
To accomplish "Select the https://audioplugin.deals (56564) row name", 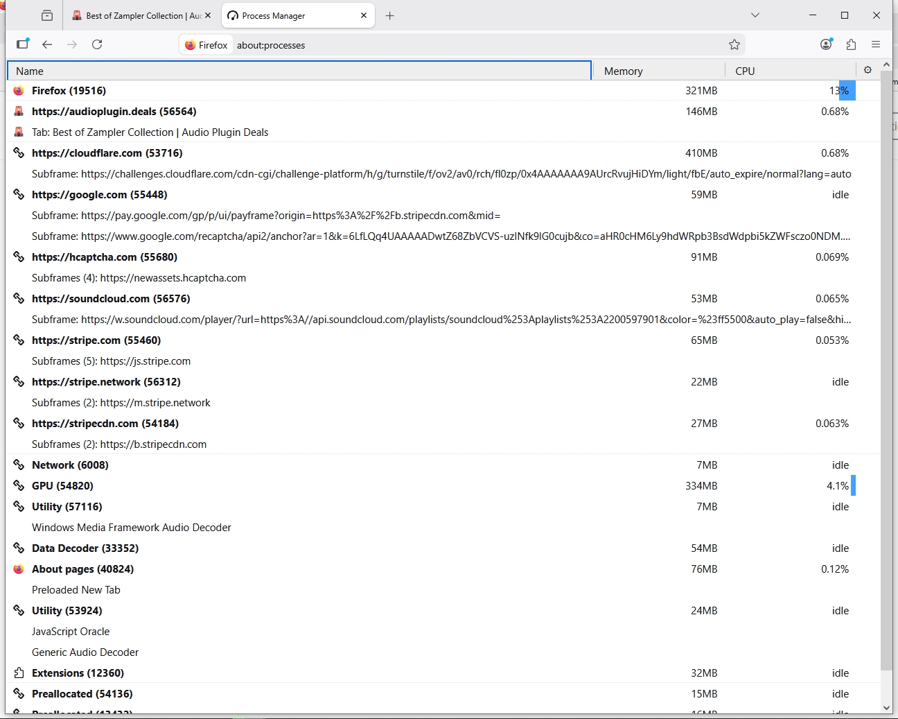I will coord(114,112).
